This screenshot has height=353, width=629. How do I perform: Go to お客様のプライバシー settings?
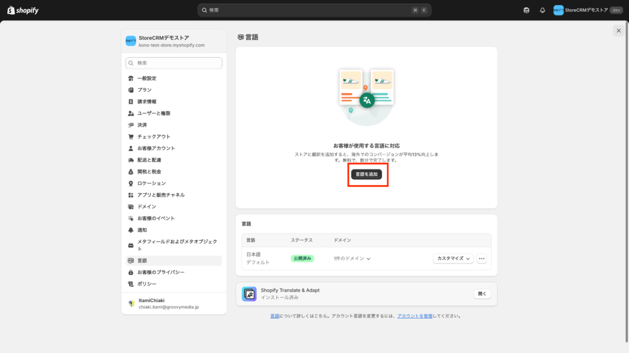[160, 272]
